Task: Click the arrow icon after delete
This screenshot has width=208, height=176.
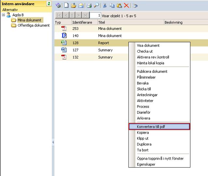Action: 135,6
